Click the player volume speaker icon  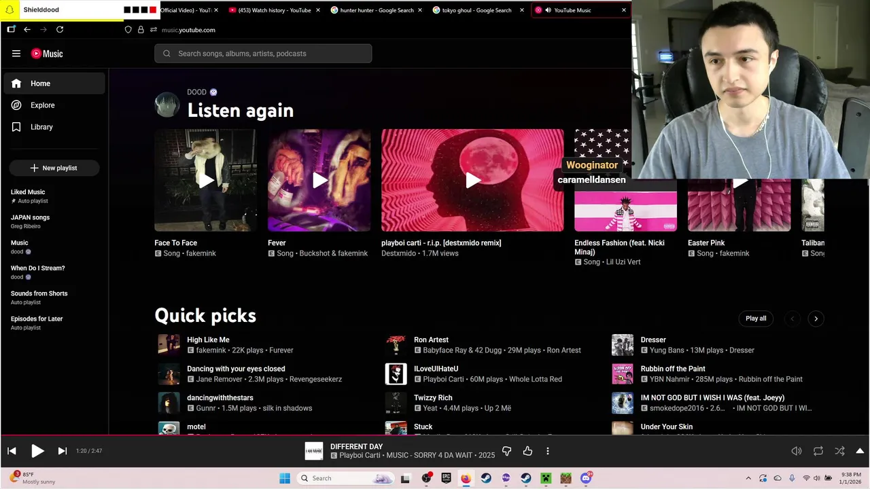pyautogui.click(x=797, y=451)
